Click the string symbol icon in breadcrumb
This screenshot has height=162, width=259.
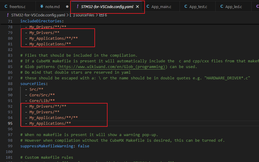click(x=102, y=15)
